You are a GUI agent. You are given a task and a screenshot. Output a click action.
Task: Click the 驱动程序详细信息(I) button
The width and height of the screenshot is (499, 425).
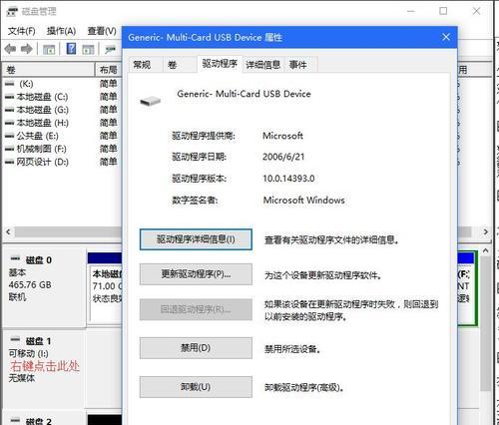[196, 239]
